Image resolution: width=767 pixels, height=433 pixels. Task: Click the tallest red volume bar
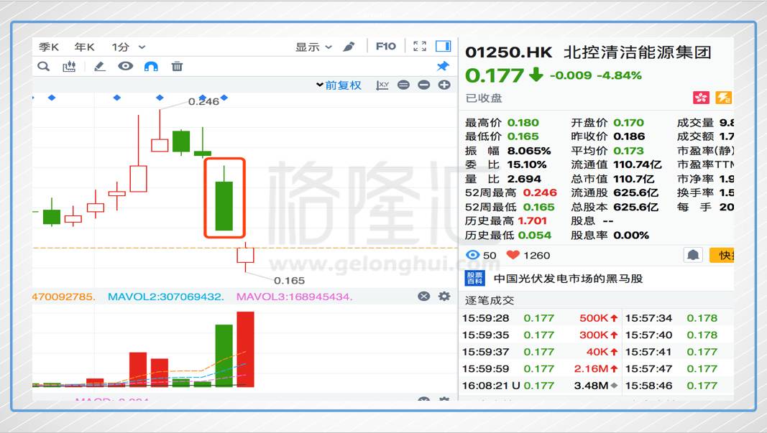(246, 350)
